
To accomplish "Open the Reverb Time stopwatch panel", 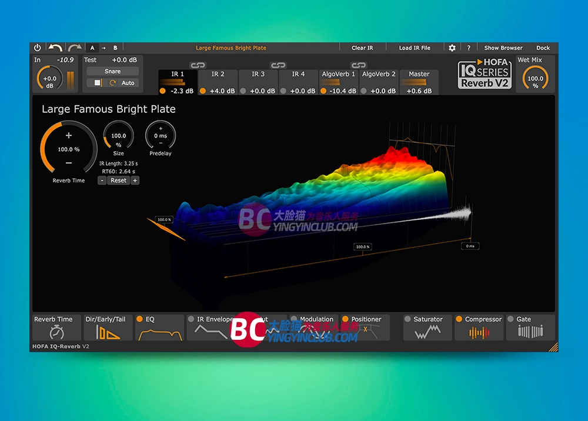I will coord(57,332).
